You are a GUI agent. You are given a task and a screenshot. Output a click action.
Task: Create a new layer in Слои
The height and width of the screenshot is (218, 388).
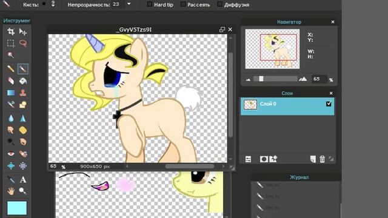313,159
